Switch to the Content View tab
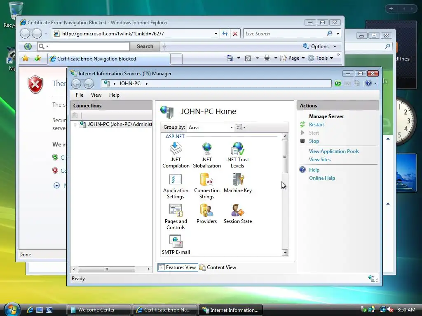422x316 pixels. [x=218, y=267]
